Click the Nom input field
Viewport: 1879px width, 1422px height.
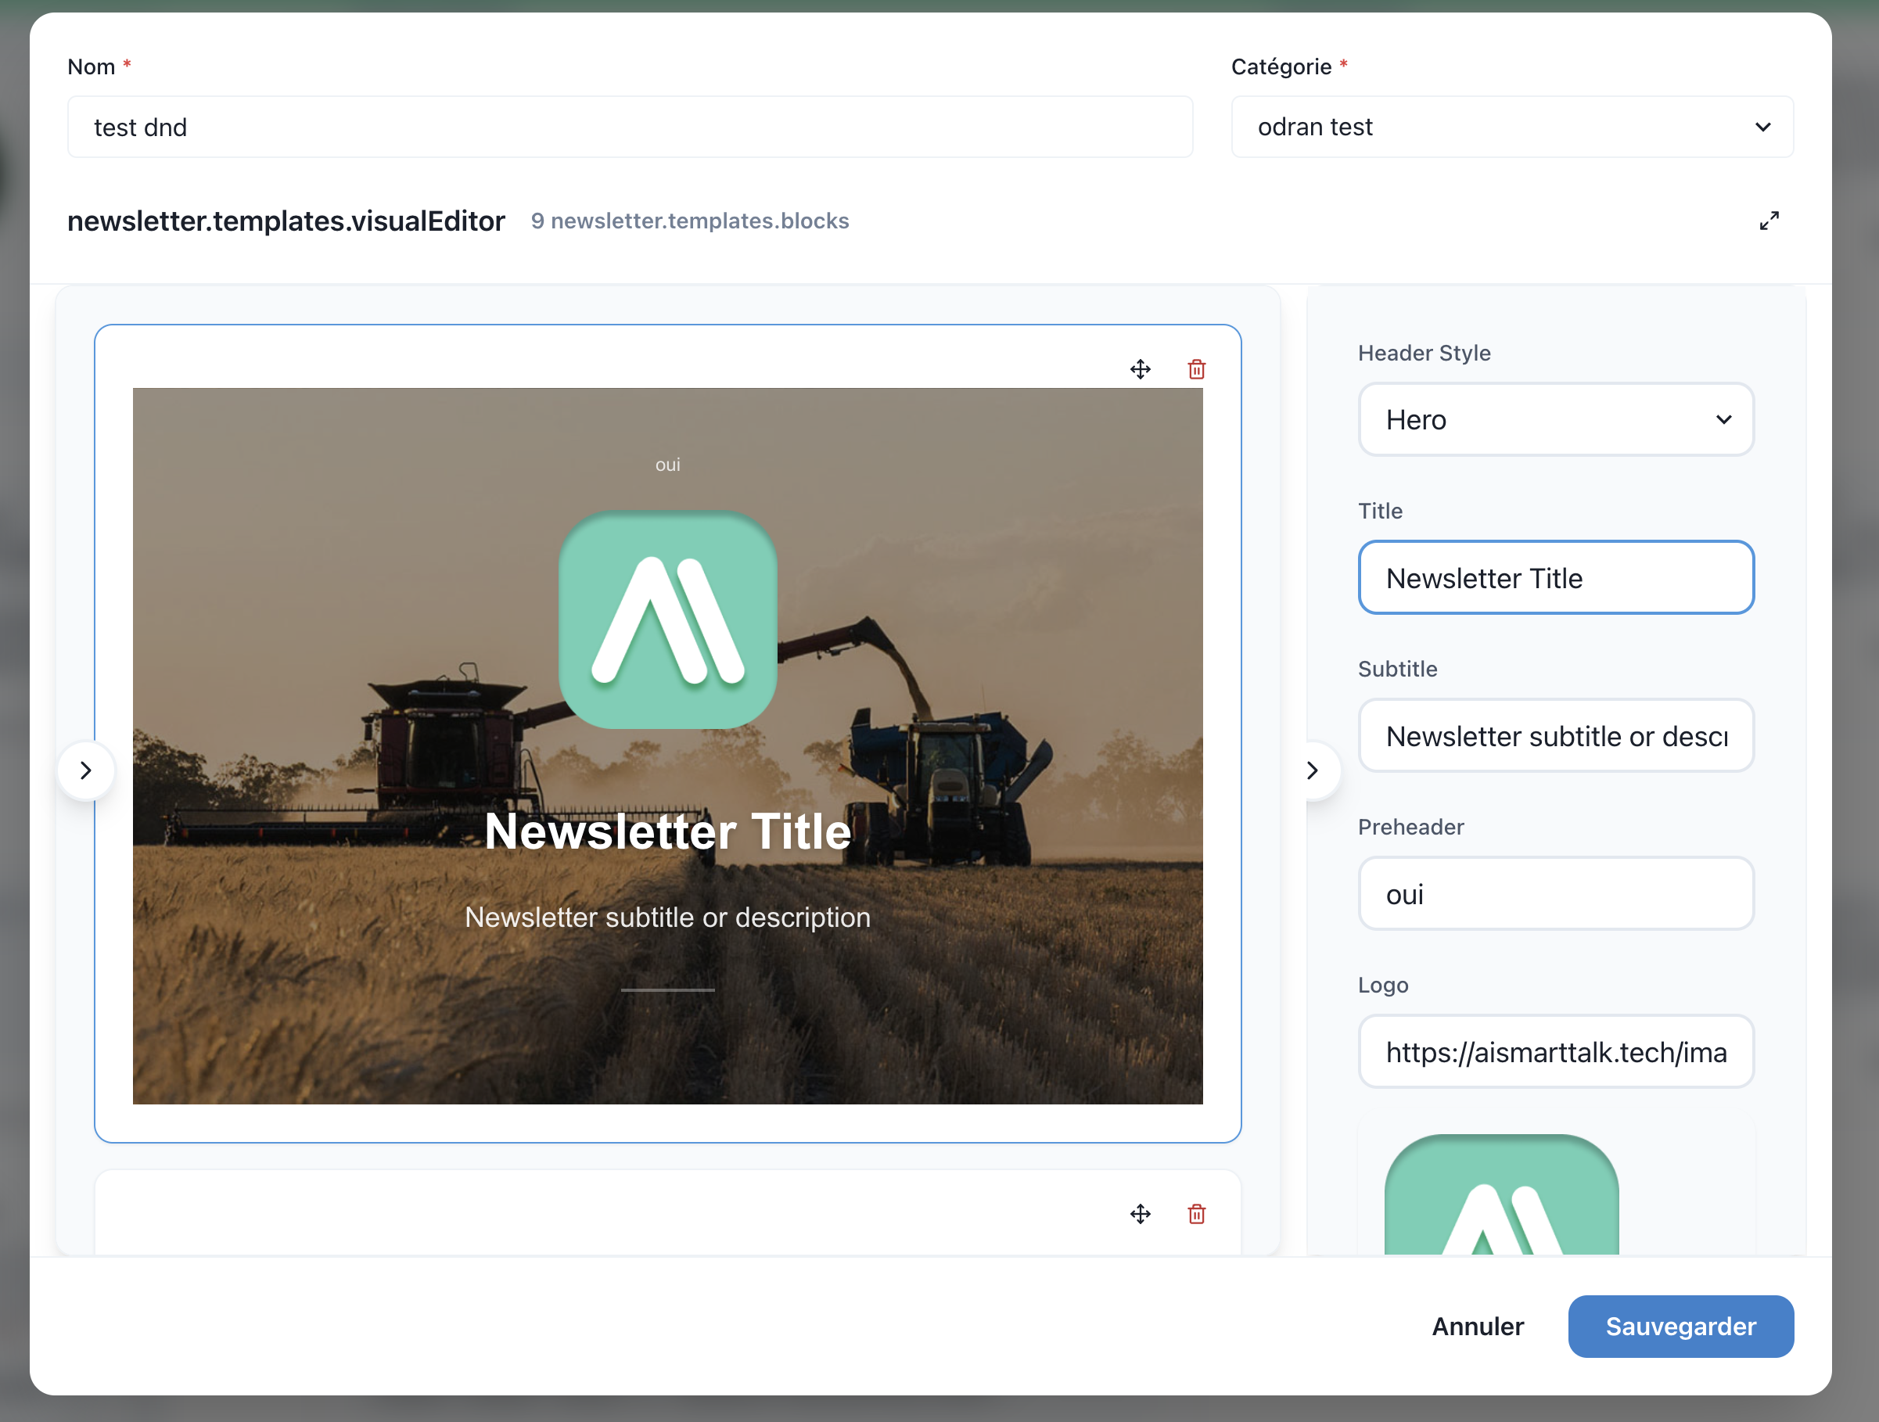coord(630,127)
